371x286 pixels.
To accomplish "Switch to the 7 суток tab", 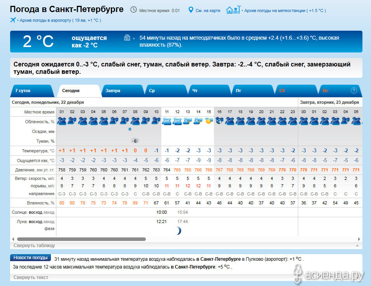I will coord(23,91).
